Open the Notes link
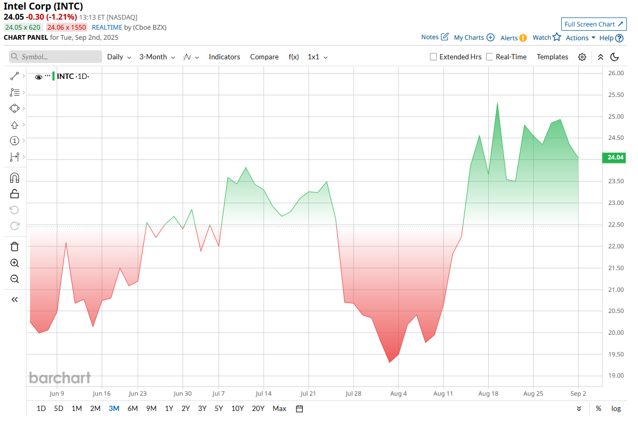638x429 pixels. tap(430, 37)
